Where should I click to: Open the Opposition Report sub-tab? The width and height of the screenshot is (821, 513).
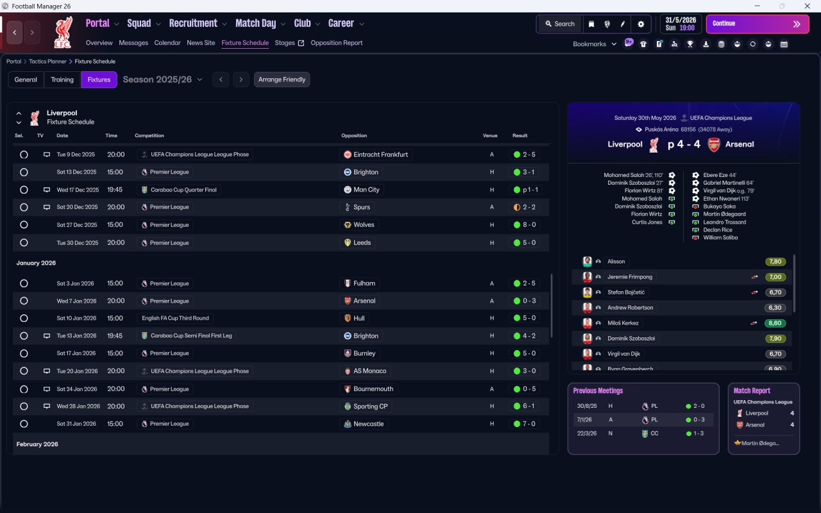(337, 43)
